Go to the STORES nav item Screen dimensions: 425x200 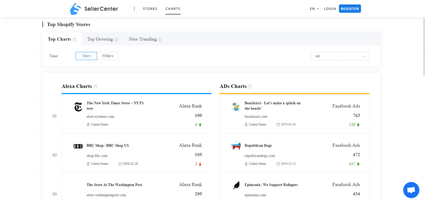click(x=150, y=9)
